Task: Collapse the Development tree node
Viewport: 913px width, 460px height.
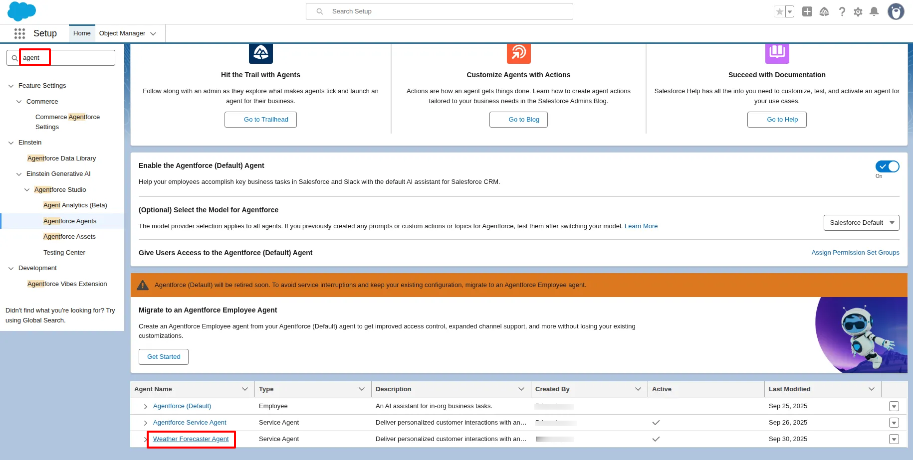Action: (x=11, y=268)
